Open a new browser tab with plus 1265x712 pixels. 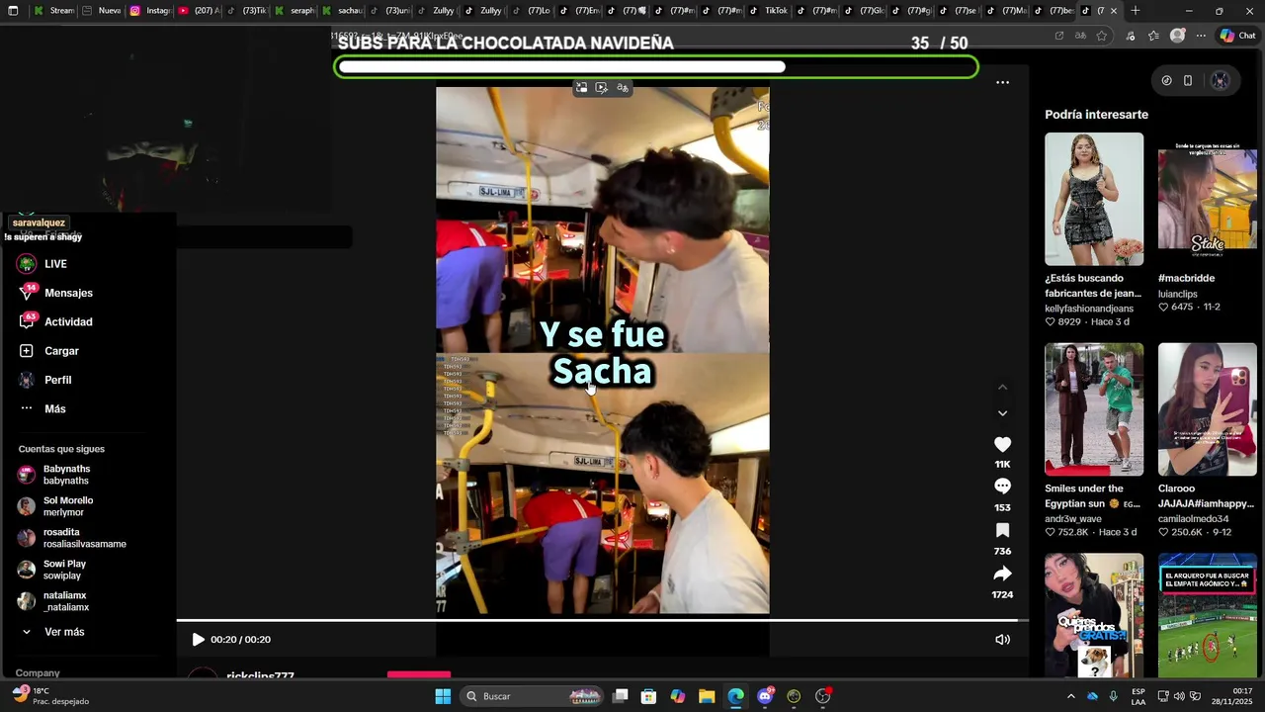point(1136,11)
